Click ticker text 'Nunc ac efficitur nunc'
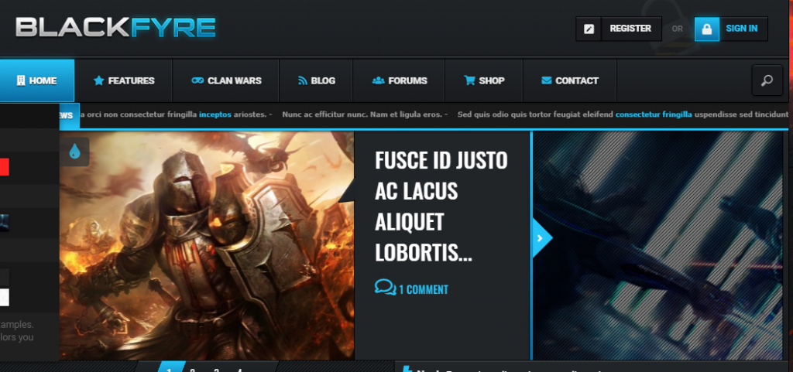Image resolution: width=793 pixels, height=372 pixels. [325, 114]
